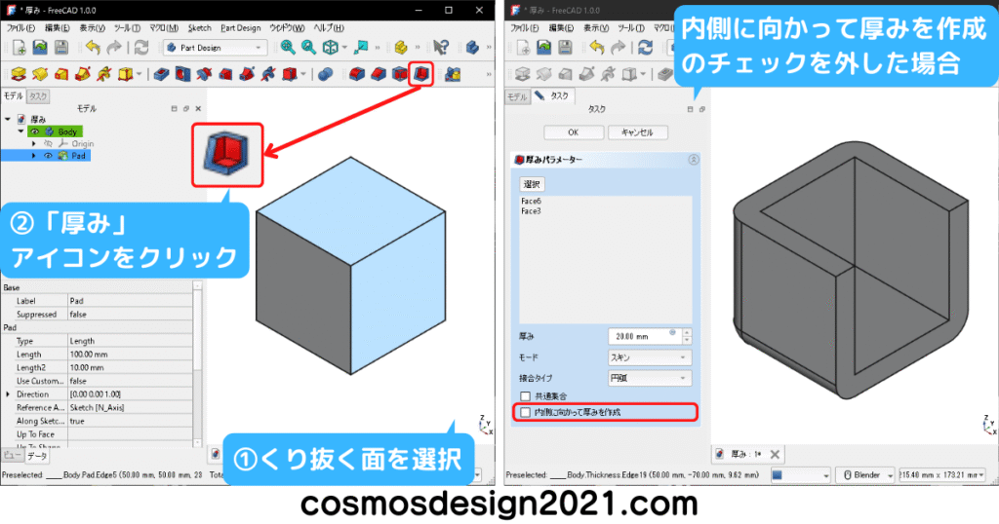Open the Boolean operation tool in left window

326,74
